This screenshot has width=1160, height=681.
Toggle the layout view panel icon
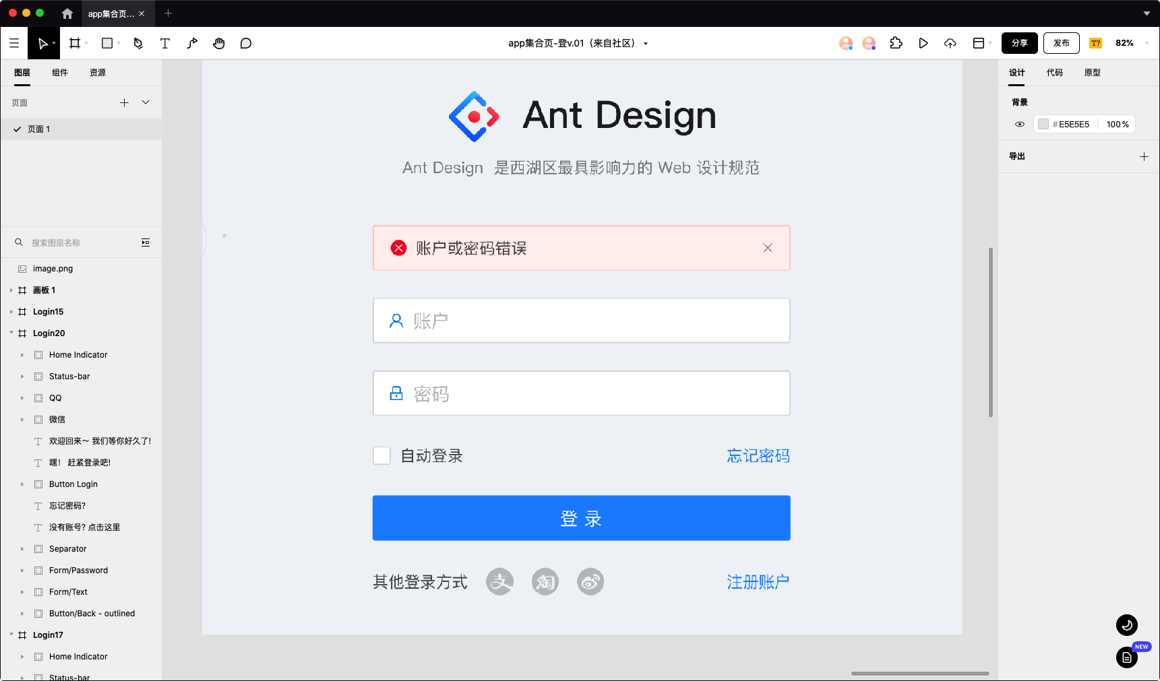coord(979,43)
